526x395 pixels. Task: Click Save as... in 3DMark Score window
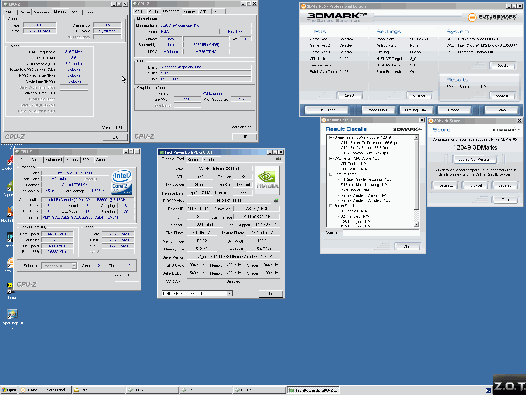[506, 185]
